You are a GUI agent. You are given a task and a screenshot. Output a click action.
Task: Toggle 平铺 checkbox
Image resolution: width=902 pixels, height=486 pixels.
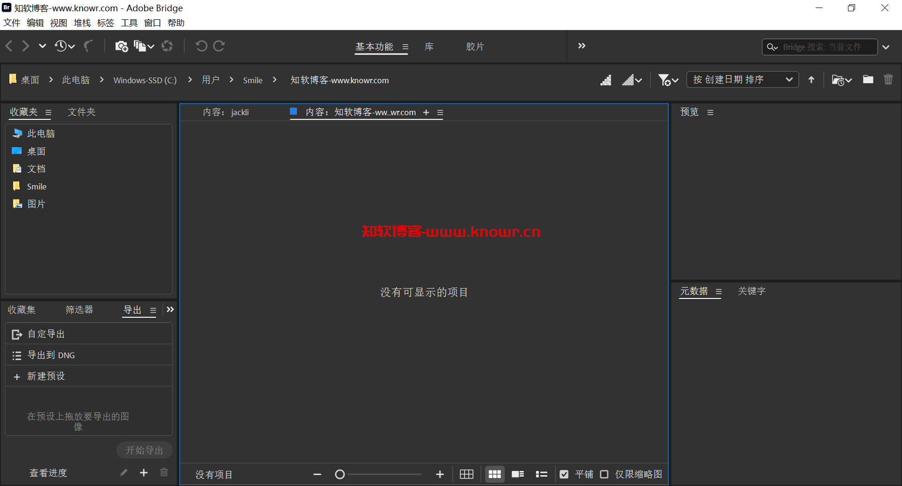click(564, 474)
